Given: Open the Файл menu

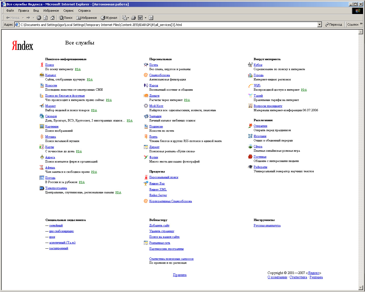Looking at the screenshot, I should pyautogui.click(x=10, y=11).
